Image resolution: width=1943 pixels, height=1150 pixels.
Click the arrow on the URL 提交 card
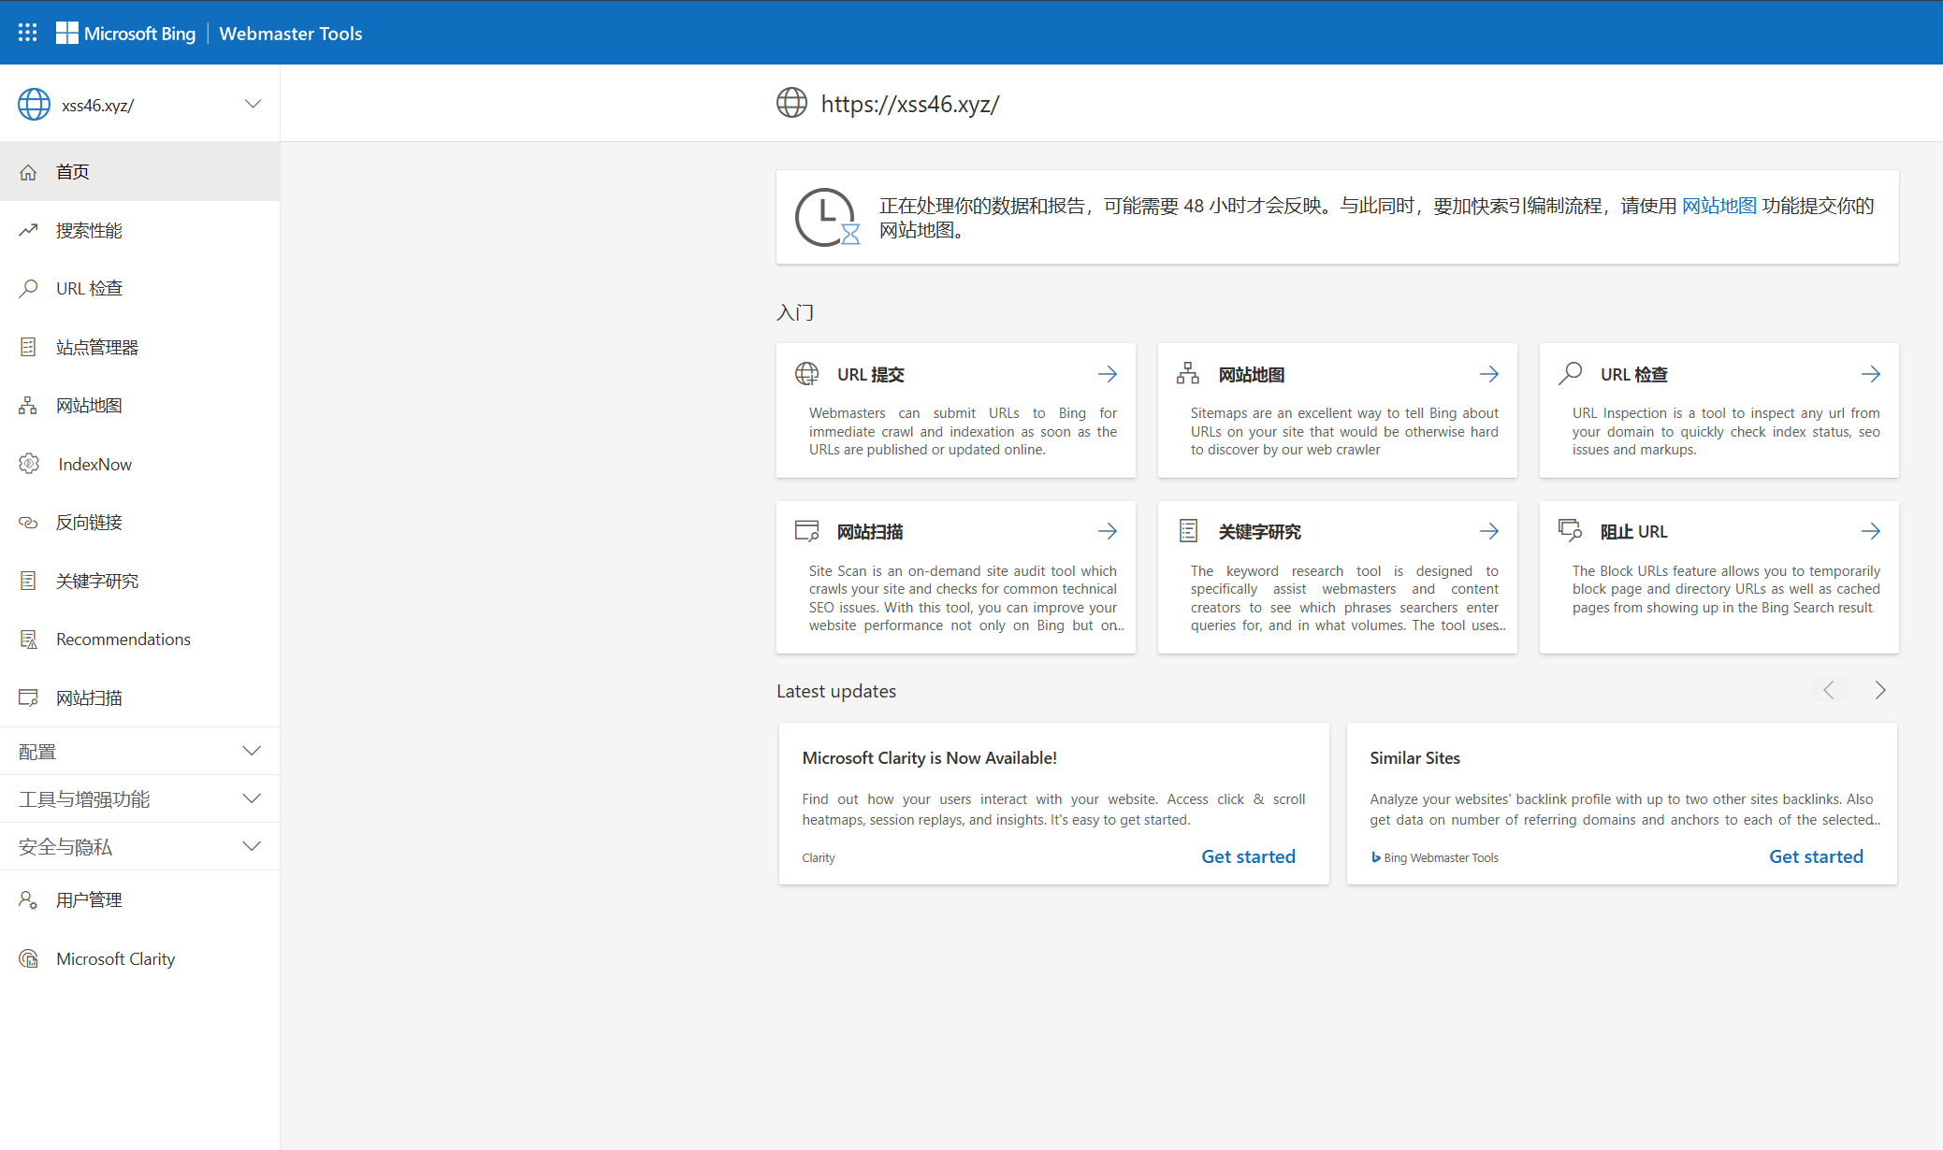(1108, 374)
